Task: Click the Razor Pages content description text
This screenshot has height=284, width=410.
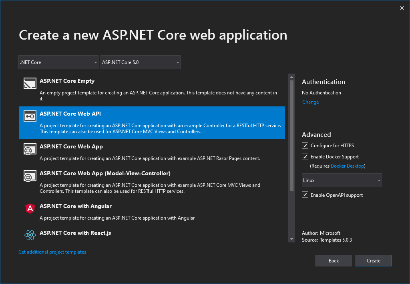Action: click(150, 158)
